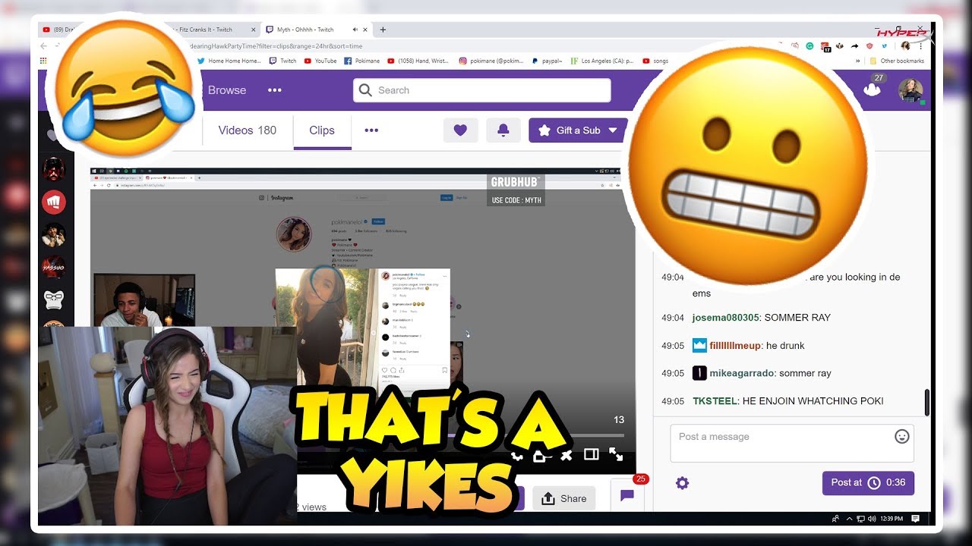Click the chat bubble icon with 25 badge
Image resolution: width=972 pixels, height=546 pixels.
(627, 495)
